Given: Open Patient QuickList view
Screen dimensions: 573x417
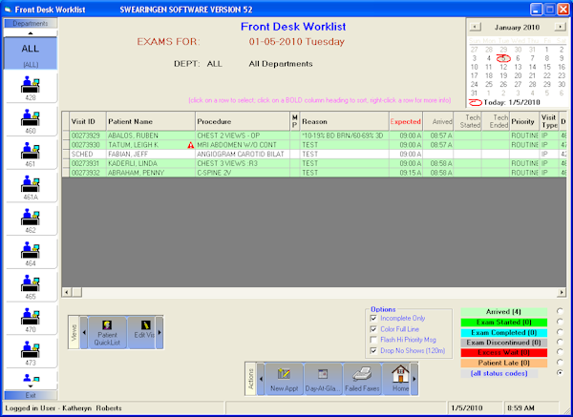Looking at the screenshot, I should click(107, 332).
